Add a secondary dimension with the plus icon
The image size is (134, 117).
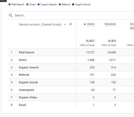(71, 24)
